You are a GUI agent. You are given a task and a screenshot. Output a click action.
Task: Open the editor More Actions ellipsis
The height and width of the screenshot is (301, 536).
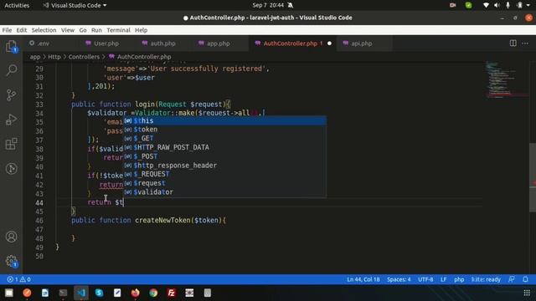tap(525, 43)
